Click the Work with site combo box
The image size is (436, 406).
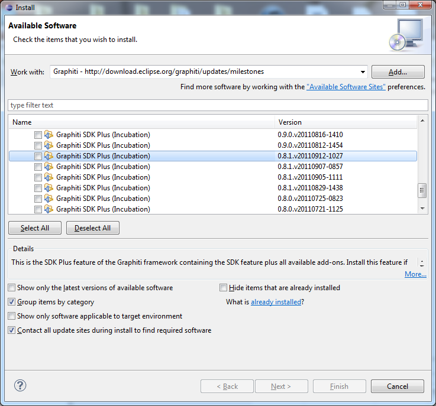click(x=209, y=72)
